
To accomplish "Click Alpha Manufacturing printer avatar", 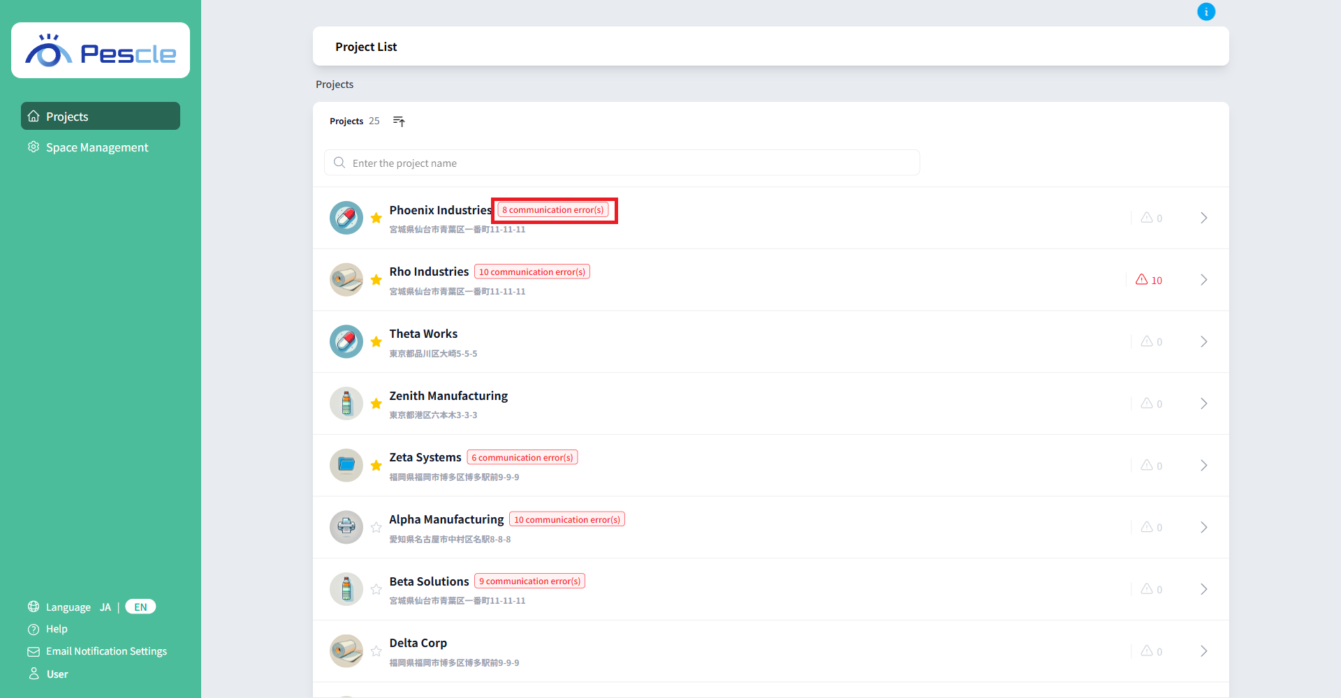I will (x=346, y=527).
